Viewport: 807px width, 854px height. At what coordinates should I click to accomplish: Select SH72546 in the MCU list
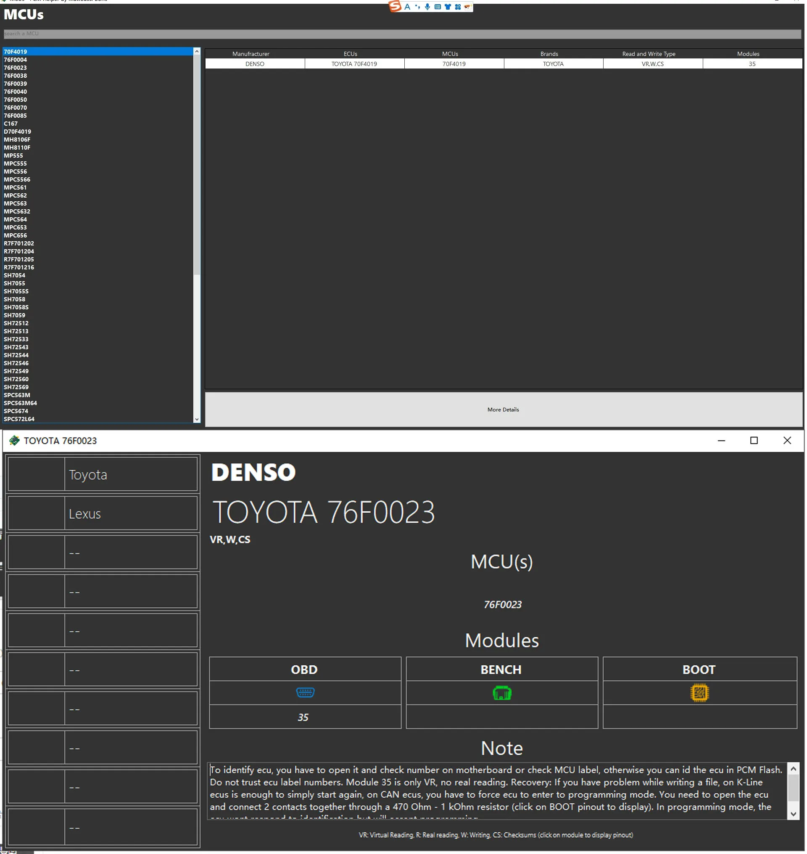pyautogui.click(x=16, y=363)
